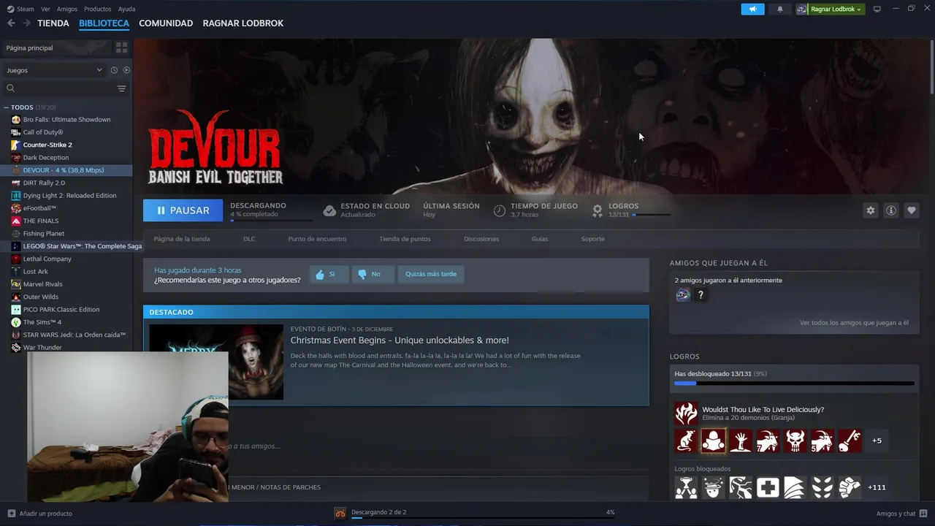Image resolution: width=935 pixels, height=526 pixels.
Task: Open Guías tab
Action: (540, 239)
